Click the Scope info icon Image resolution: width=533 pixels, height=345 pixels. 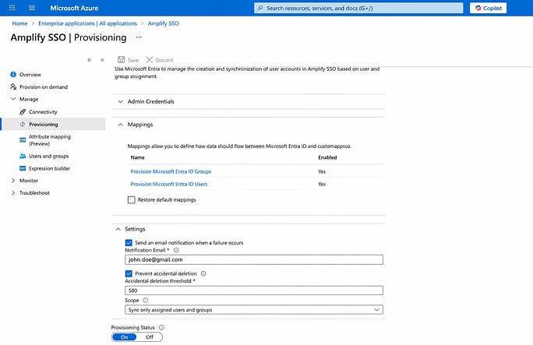146,301
